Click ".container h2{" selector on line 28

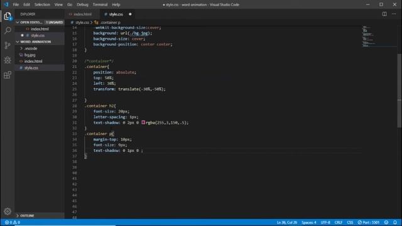(x=100, y=106)
